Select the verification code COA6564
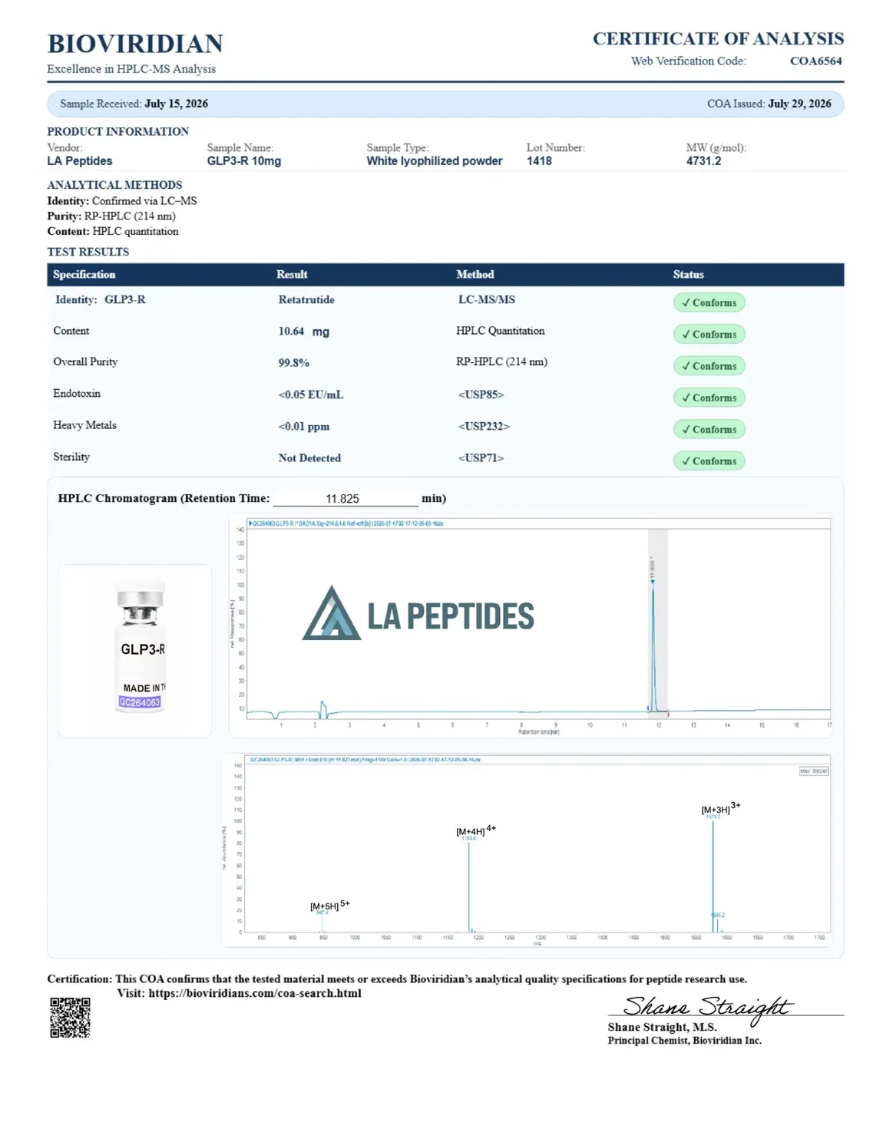 pos(816,61)
